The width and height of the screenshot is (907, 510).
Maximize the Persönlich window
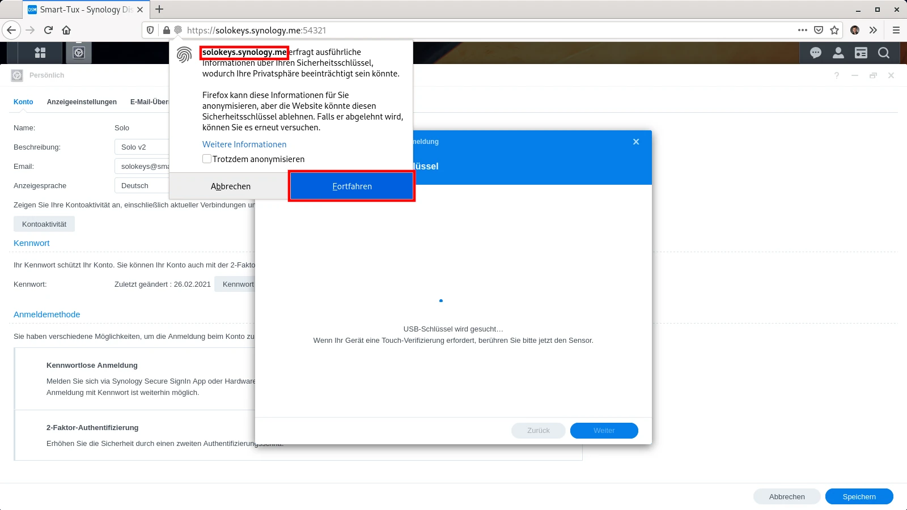pyautogui.click(x=873, y=75)
